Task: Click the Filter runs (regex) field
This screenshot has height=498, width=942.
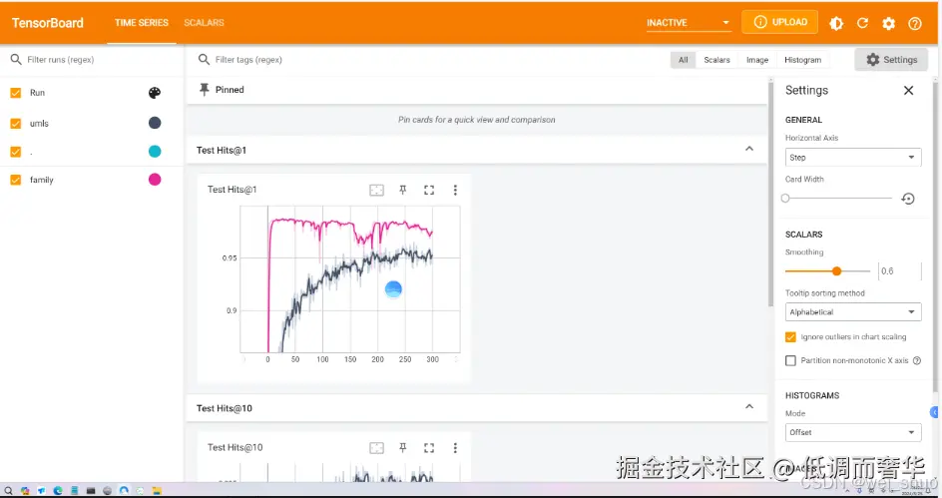Action: 93,60
